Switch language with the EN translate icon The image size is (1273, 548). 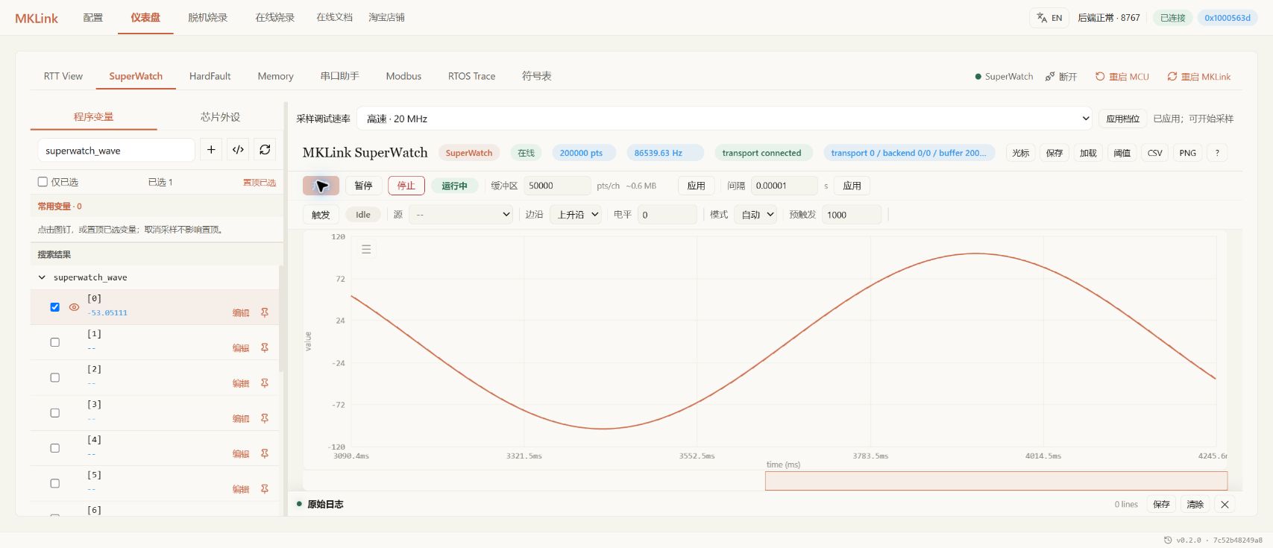pyautogui.click(x=1049, y=18)
